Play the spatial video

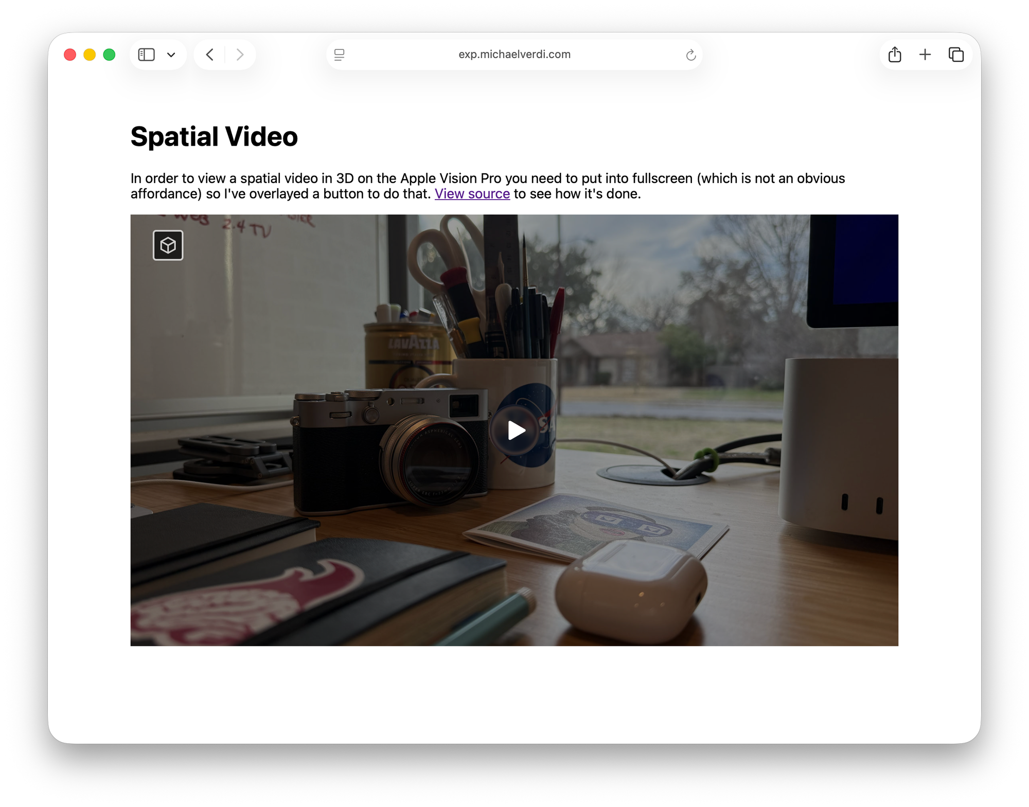coord(515,430)
